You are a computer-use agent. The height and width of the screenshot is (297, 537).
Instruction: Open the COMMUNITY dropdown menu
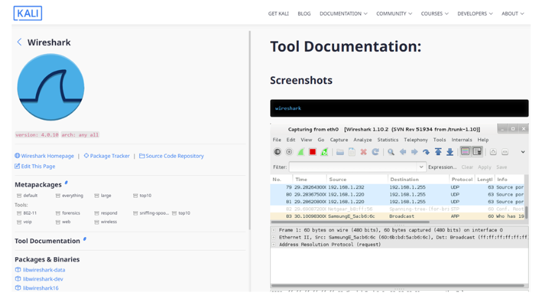click(x=394, y=14)
